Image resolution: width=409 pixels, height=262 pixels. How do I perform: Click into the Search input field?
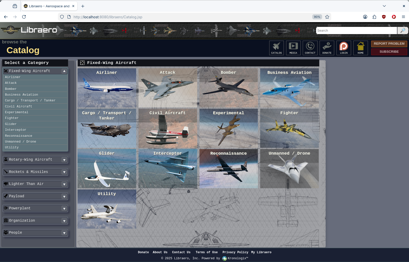pos(356,30)
